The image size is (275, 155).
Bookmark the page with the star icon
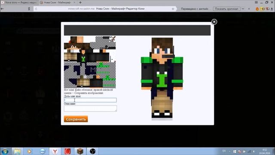pyautogui.click(x=173, y=9)
